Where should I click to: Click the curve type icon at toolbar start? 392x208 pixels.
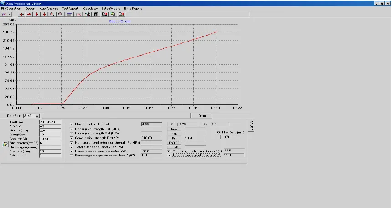pyautogui.click(x=4, y=14)
